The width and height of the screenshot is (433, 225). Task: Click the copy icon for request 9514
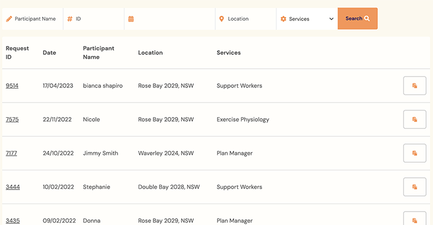pyautogui.click(x=414, y=86)
